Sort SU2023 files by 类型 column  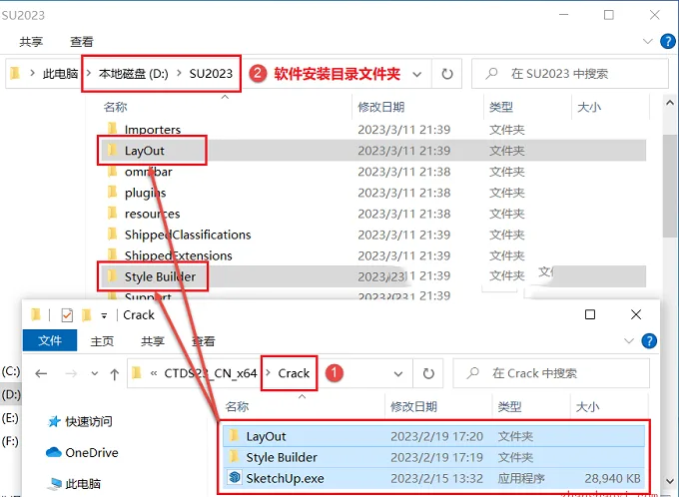[x=501, y=107]
